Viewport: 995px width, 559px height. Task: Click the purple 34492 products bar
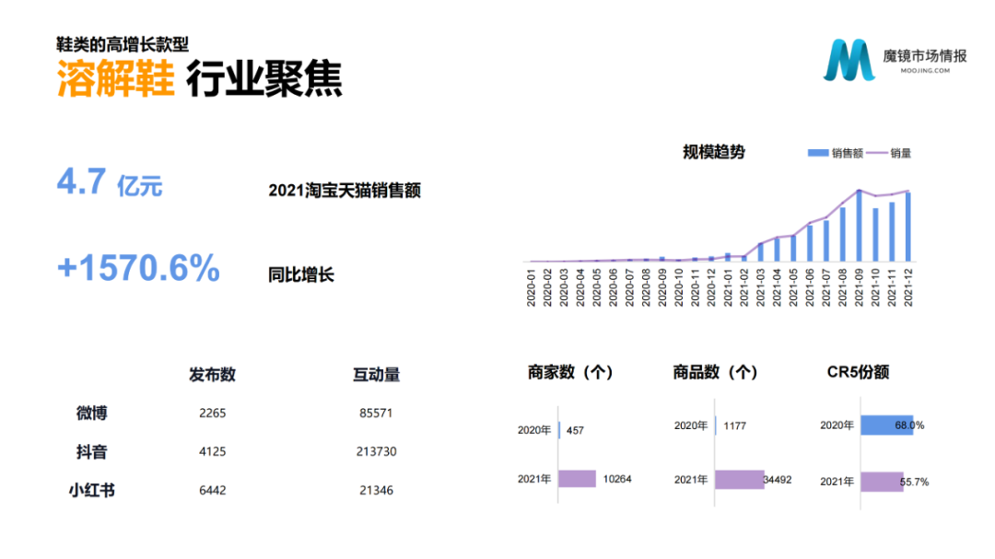point(740,480)
